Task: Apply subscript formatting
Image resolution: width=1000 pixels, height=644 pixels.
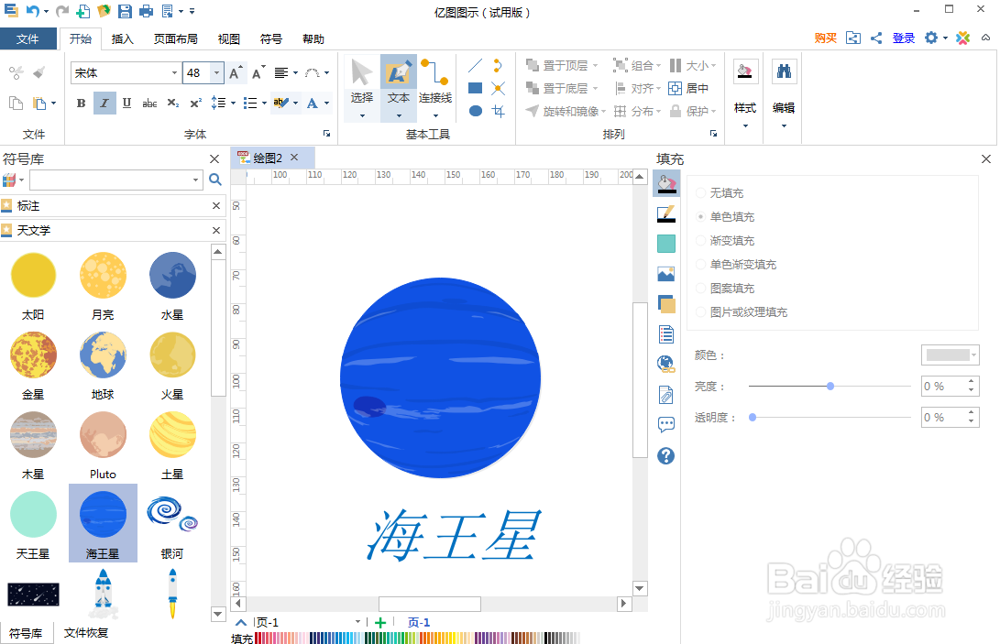Action: pos(173,104)
